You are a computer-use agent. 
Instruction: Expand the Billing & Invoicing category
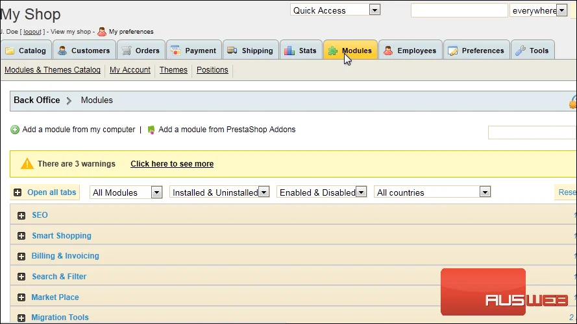(x=21, y=257)
